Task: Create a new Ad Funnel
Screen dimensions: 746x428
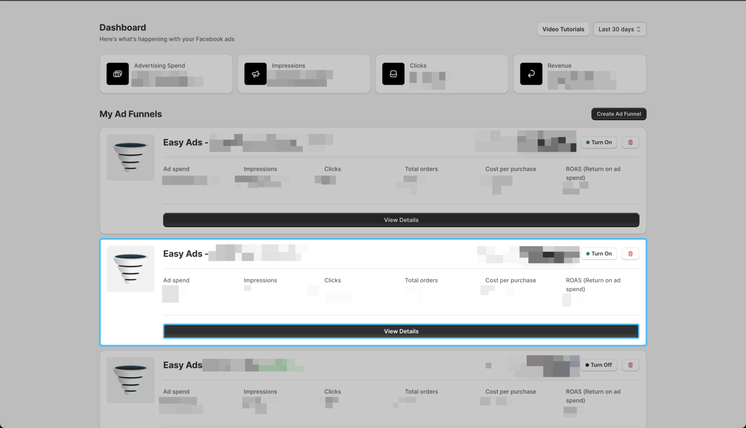Action: tap(619, 114)
